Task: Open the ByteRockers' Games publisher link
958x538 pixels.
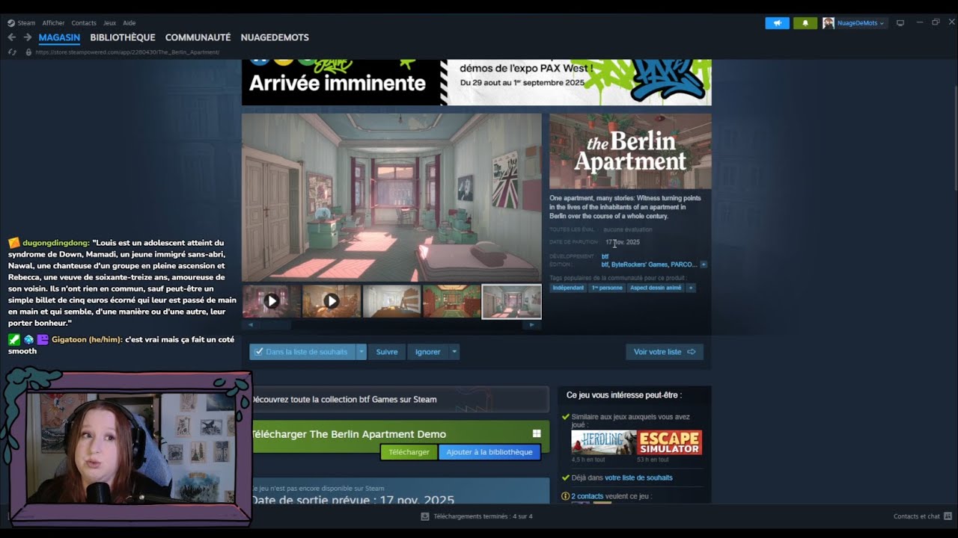Action: pos(639,265)
